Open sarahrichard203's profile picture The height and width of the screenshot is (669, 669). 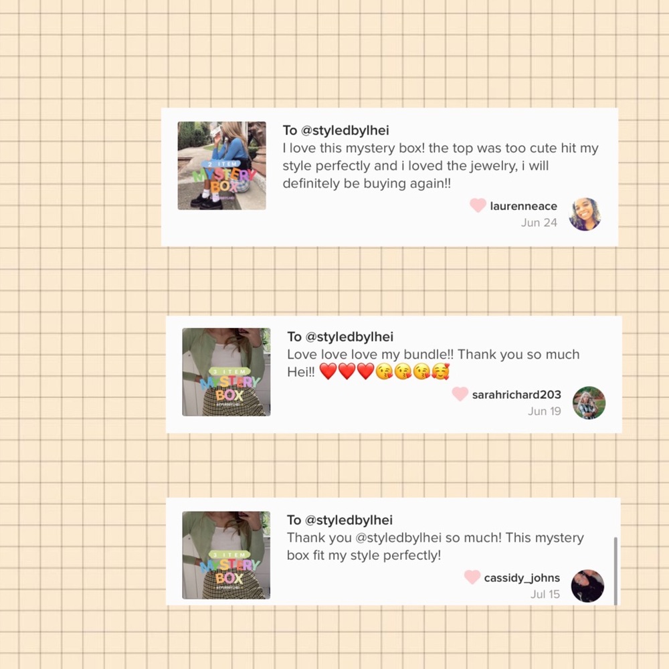[x=589, y=403]
